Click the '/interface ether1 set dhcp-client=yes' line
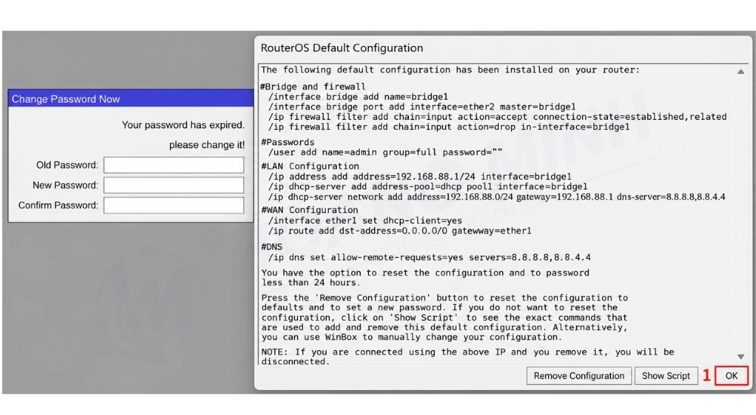 (x=365, y=220)
